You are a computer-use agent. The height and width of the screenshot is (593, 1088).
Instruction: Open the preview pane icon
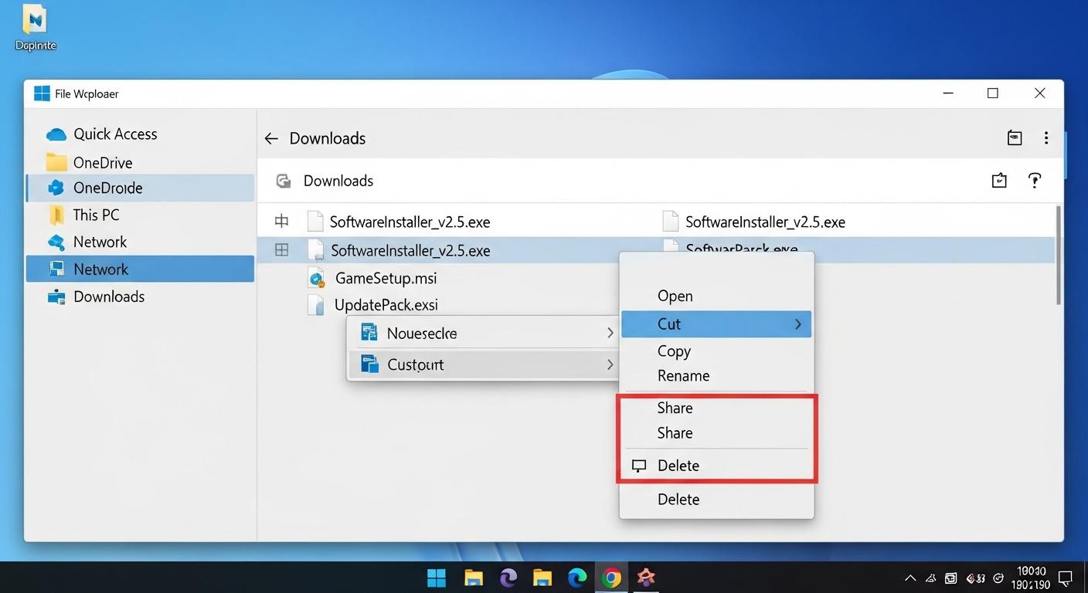pyautogui.click(x=1015, y=137)
